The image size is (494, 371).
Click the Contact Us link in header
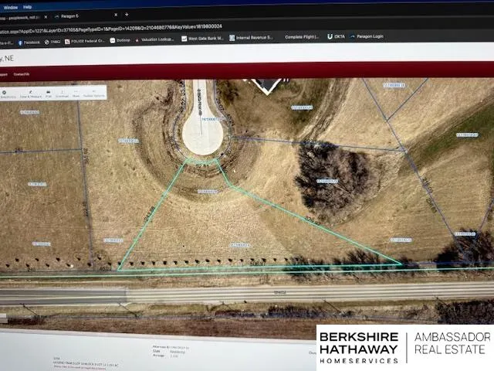click(x=21, y=74)
